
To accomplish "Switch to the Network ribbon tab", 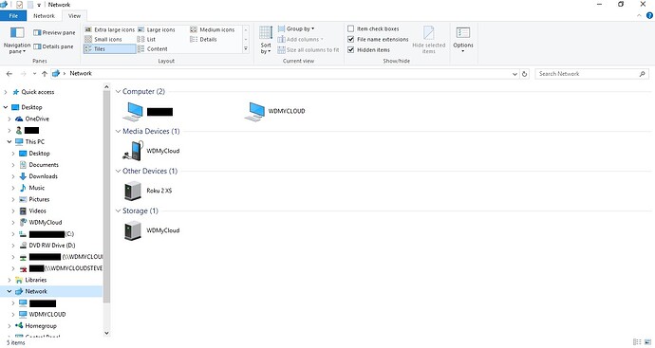I will [x=44, y=16].
